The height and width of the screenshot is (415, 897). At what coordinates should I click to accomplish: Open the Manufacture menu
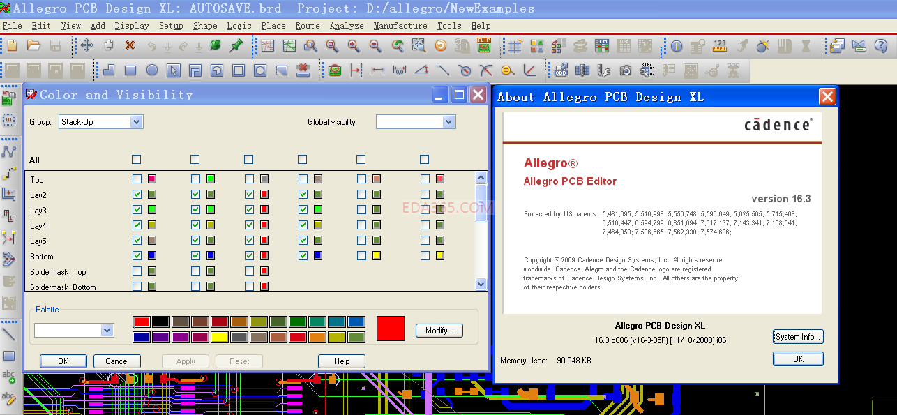pyautogui.click(x=400, y=26)
